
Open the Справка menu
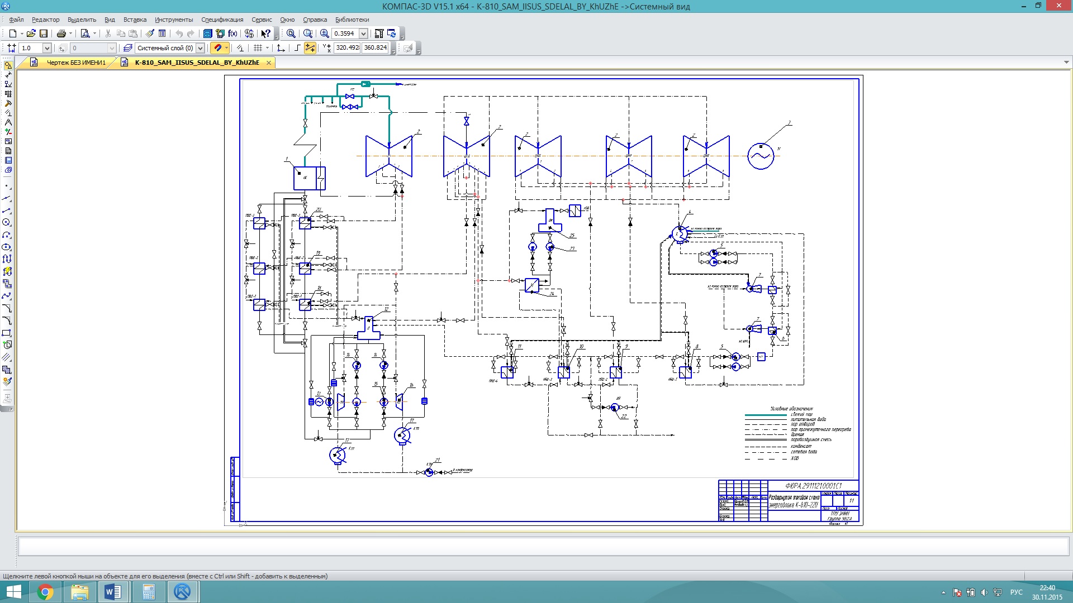click(315, 20)
